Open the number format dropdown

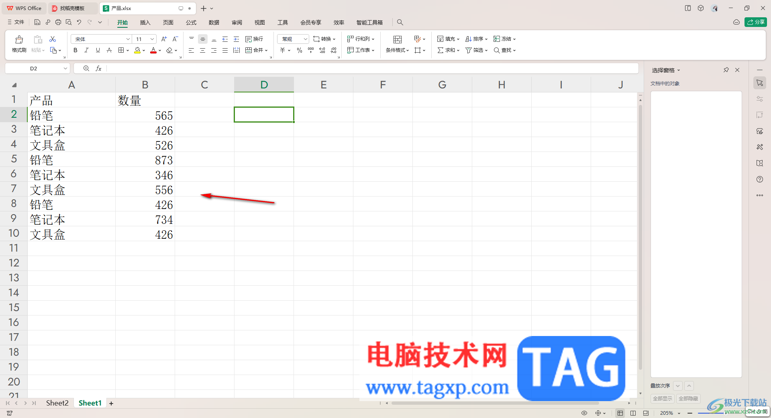click(305, 39)
